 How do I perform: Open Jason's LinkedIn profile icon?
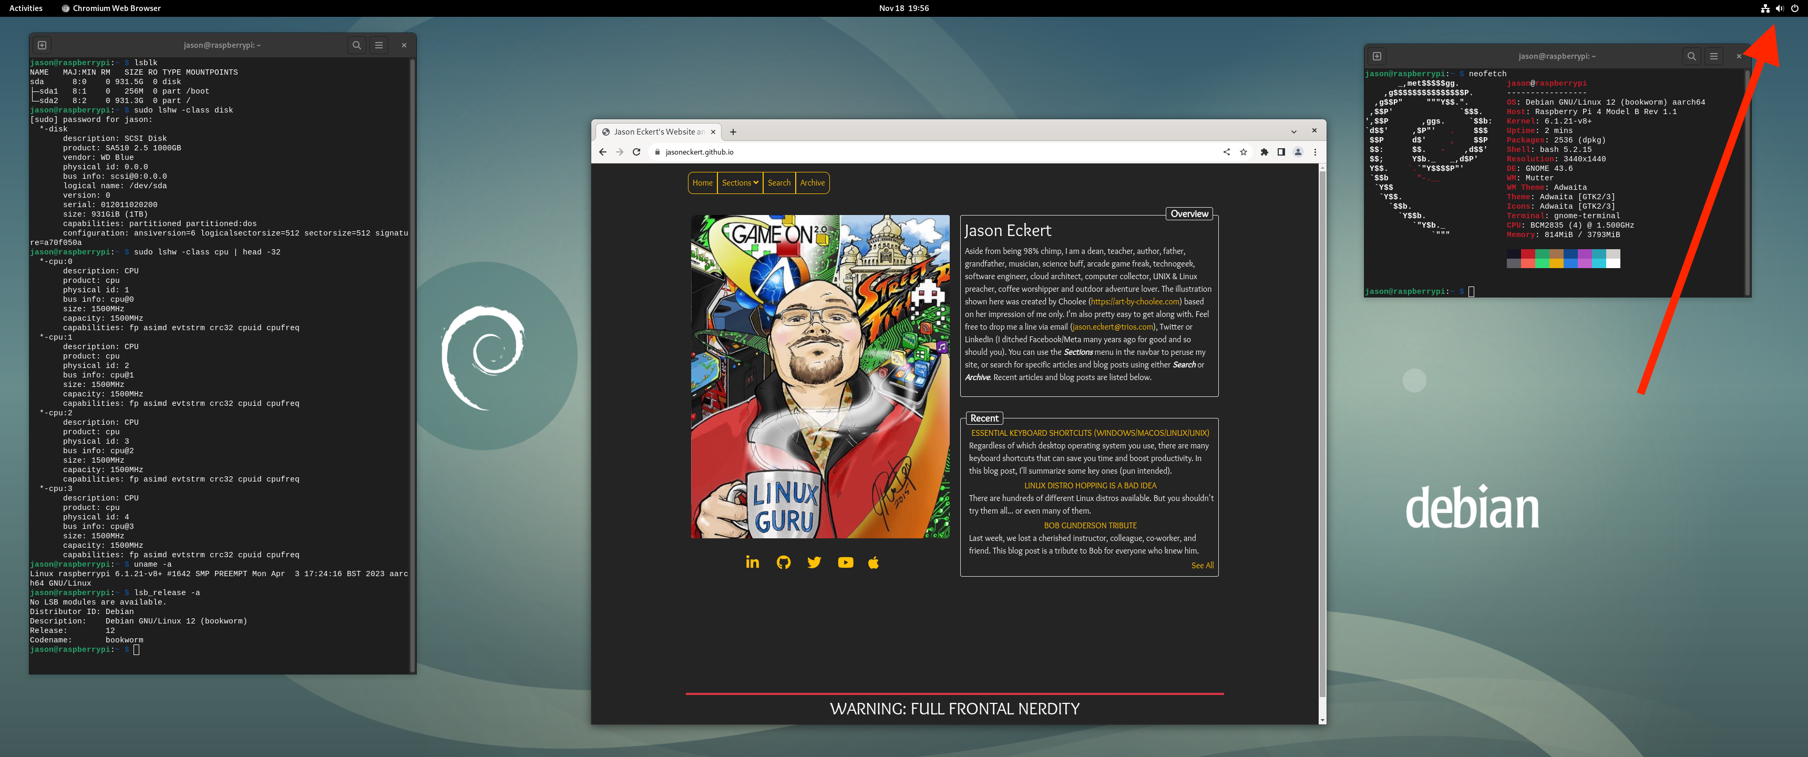[753, 562]
